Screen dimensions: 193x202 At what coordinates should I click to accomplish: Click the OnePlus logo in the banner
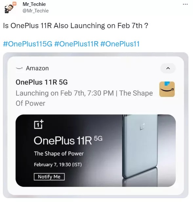coord(39,124)
